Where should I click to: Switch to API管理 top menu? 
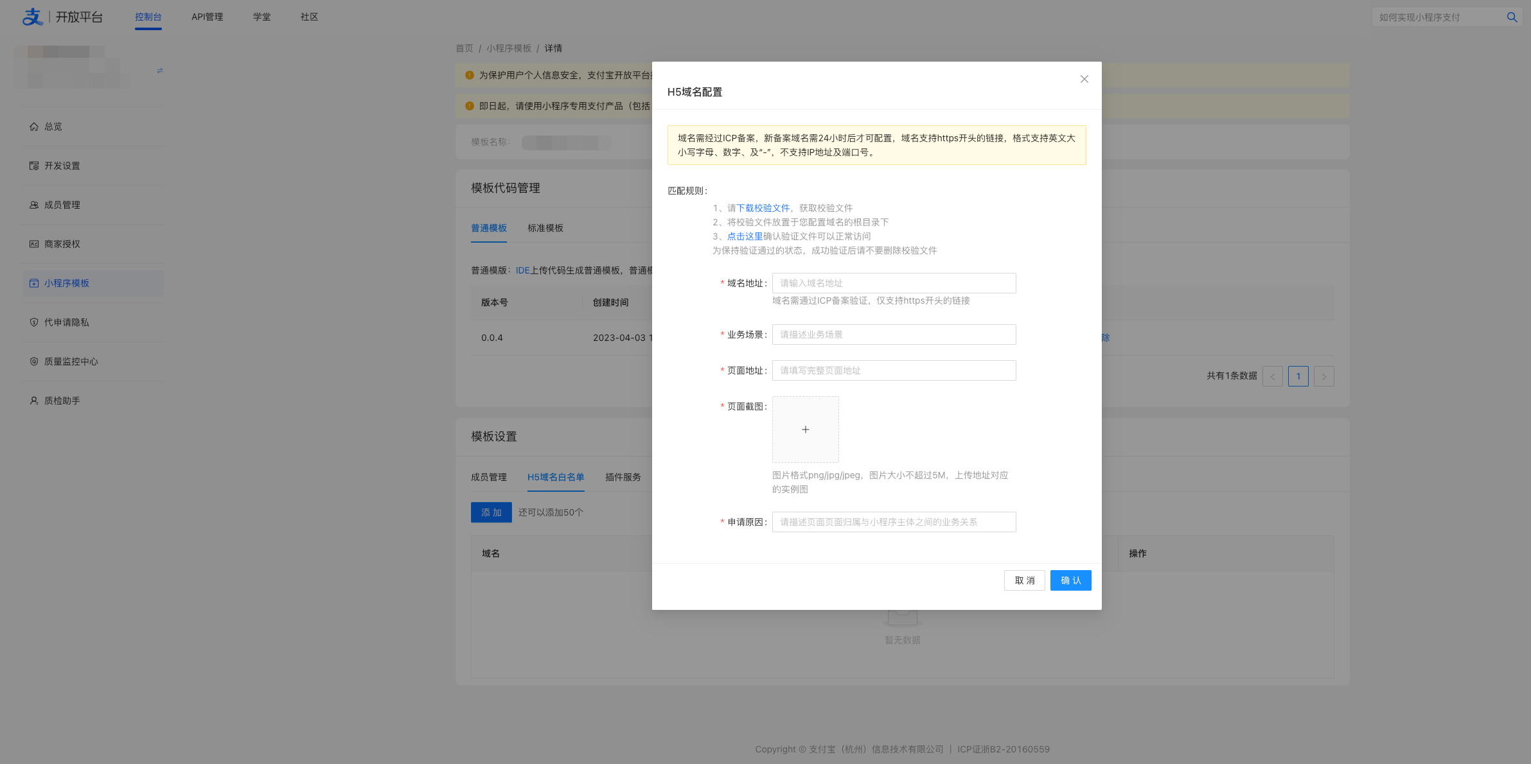tap(207, 17)
